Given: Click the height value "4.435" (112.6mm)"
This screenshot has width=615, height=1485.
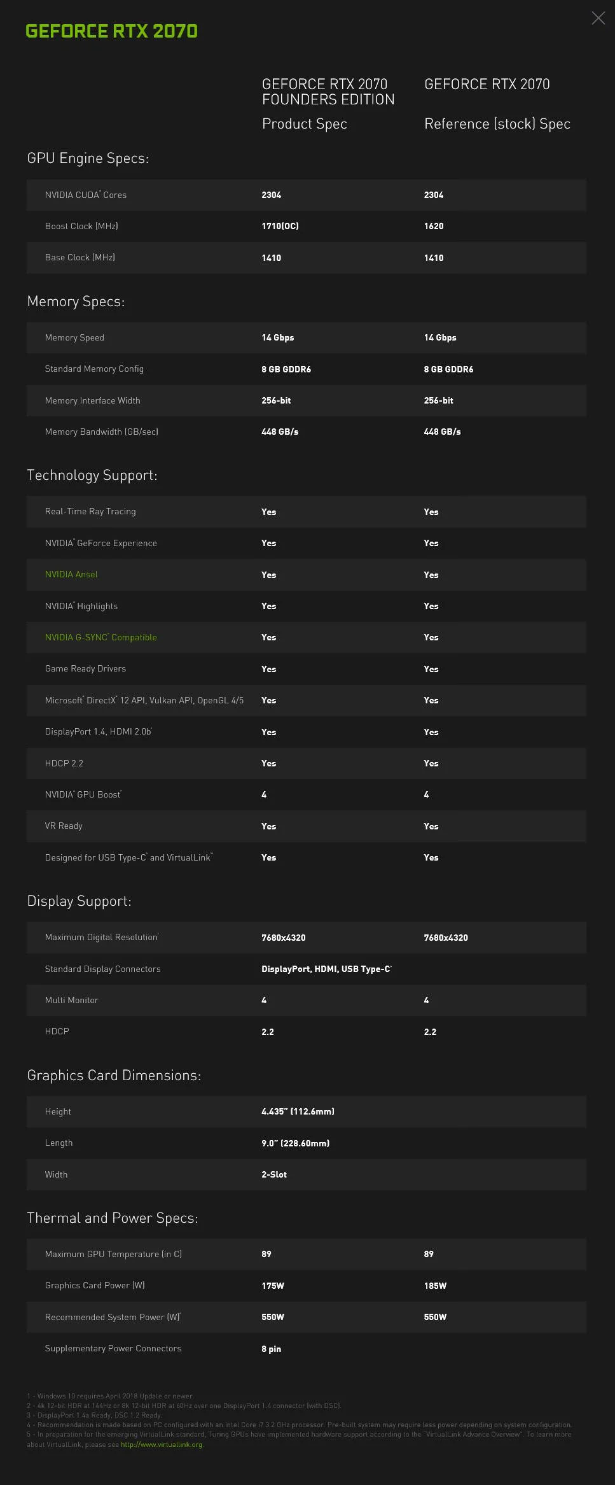Looking at the screenshot, I should click(298, 1111).
